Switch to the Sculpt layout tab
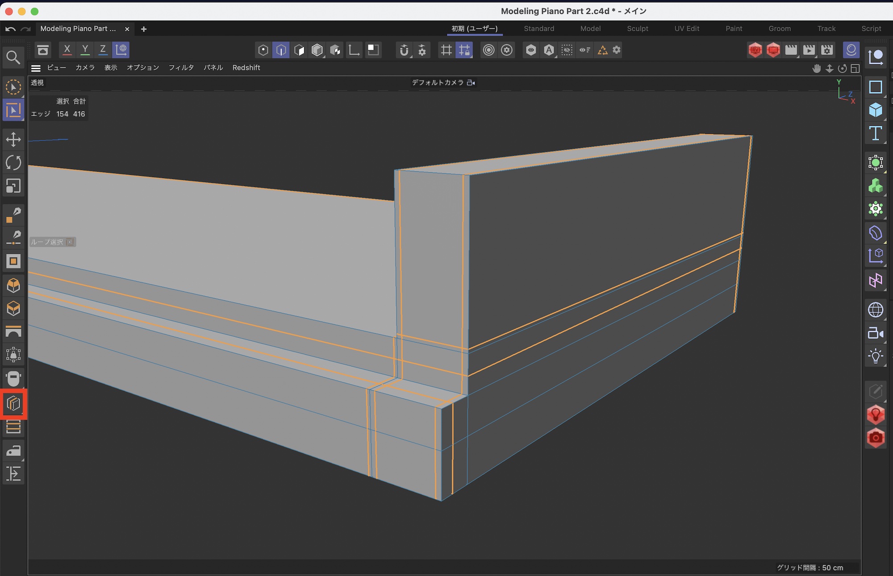Viewport: 893px width, 576px height. tap(637, 29)
